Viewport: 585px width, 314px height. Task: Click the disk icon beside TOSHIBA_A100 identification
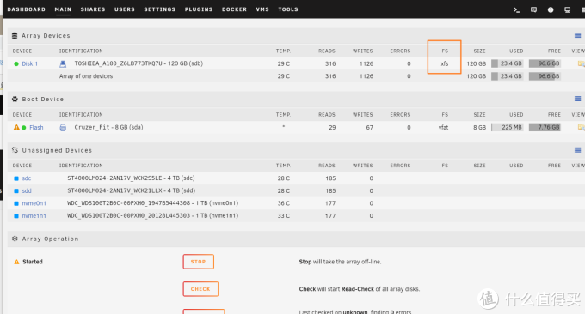click(63, 64)
